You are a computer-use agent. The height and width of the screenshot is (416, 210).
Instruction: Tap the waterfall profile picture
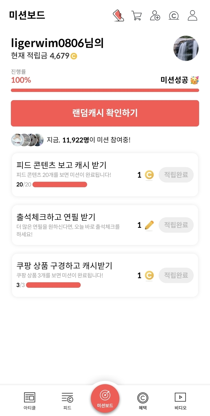[186, 48]
